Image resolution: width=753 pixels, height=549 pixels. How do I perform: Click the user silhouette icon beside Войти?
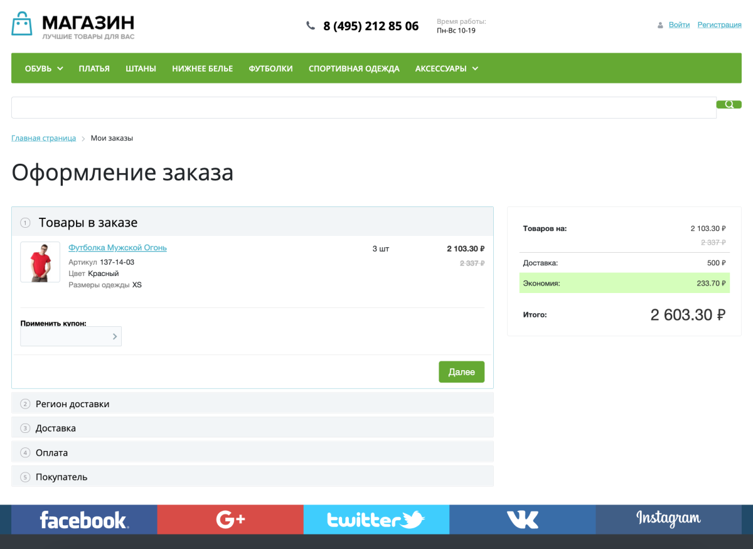[660, 24]
